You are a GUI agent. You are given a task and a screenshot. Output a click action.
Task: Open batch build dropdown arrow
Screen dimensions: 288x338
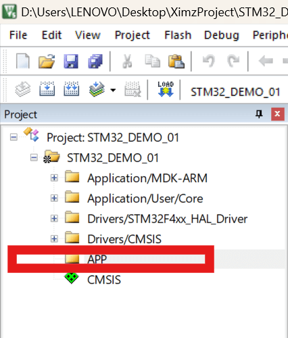point(113,90)
